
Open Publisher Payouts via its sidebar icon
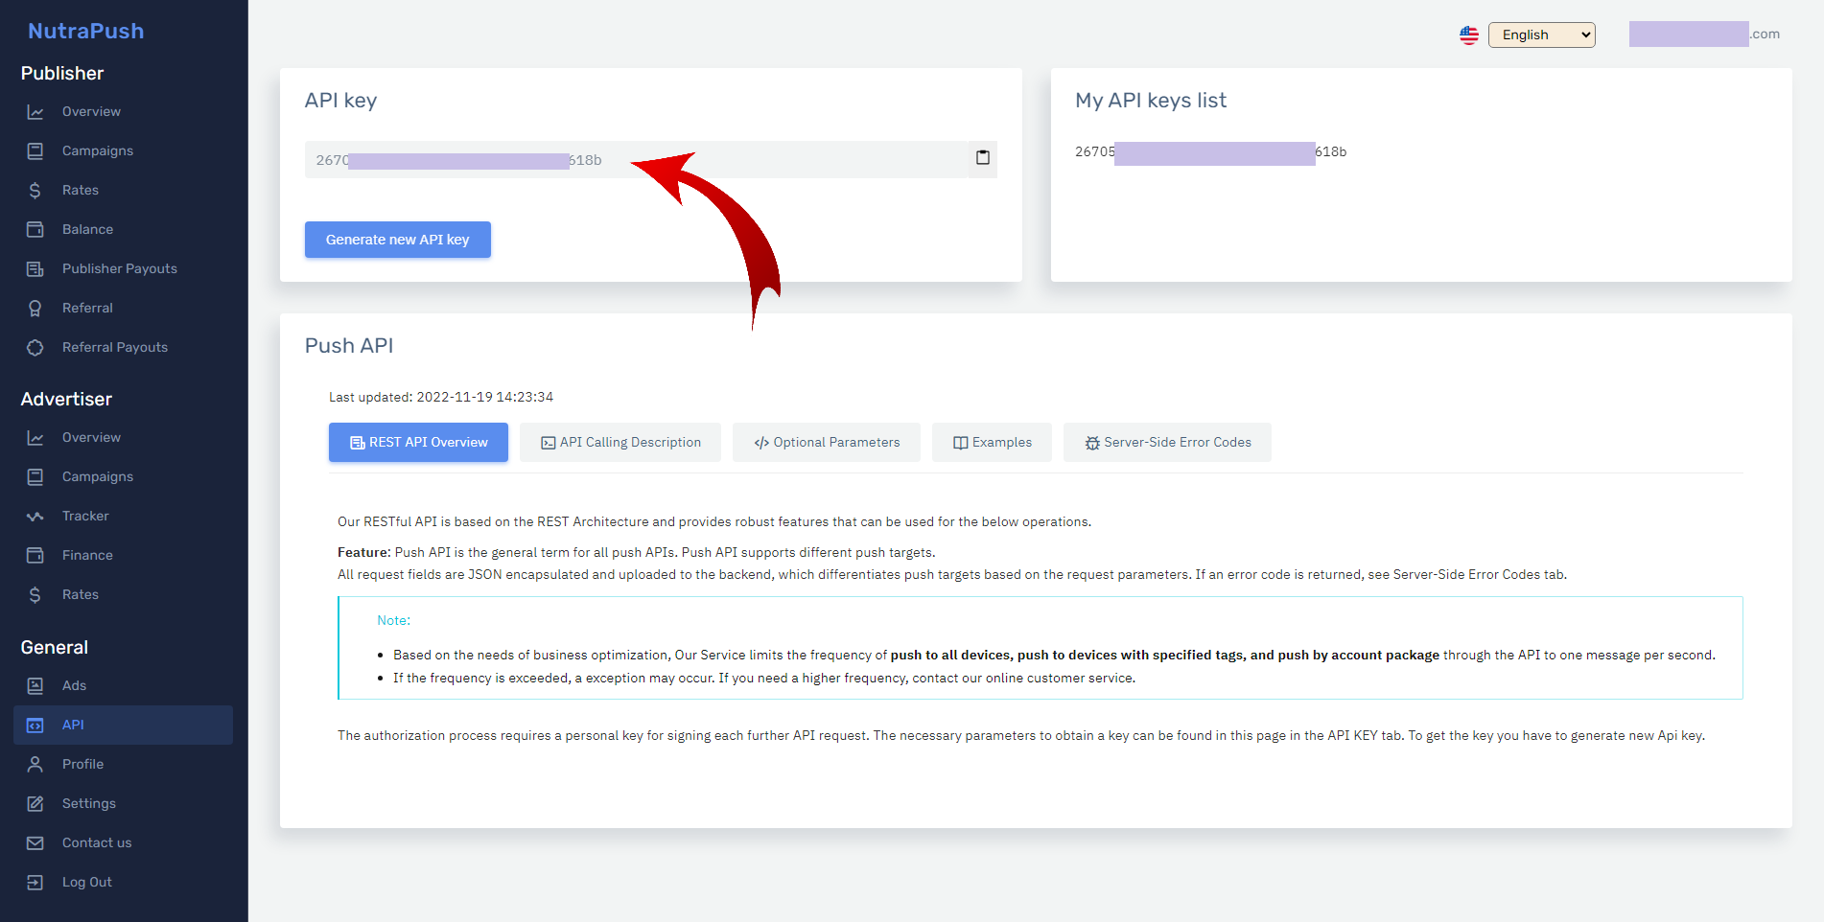pyautogui.click(x=35, y=268)
